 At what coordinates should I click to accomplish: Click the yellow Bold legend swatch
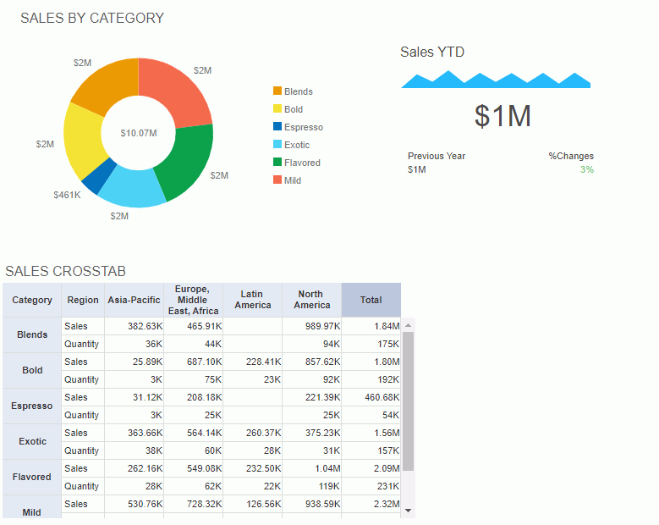(277, 109)
